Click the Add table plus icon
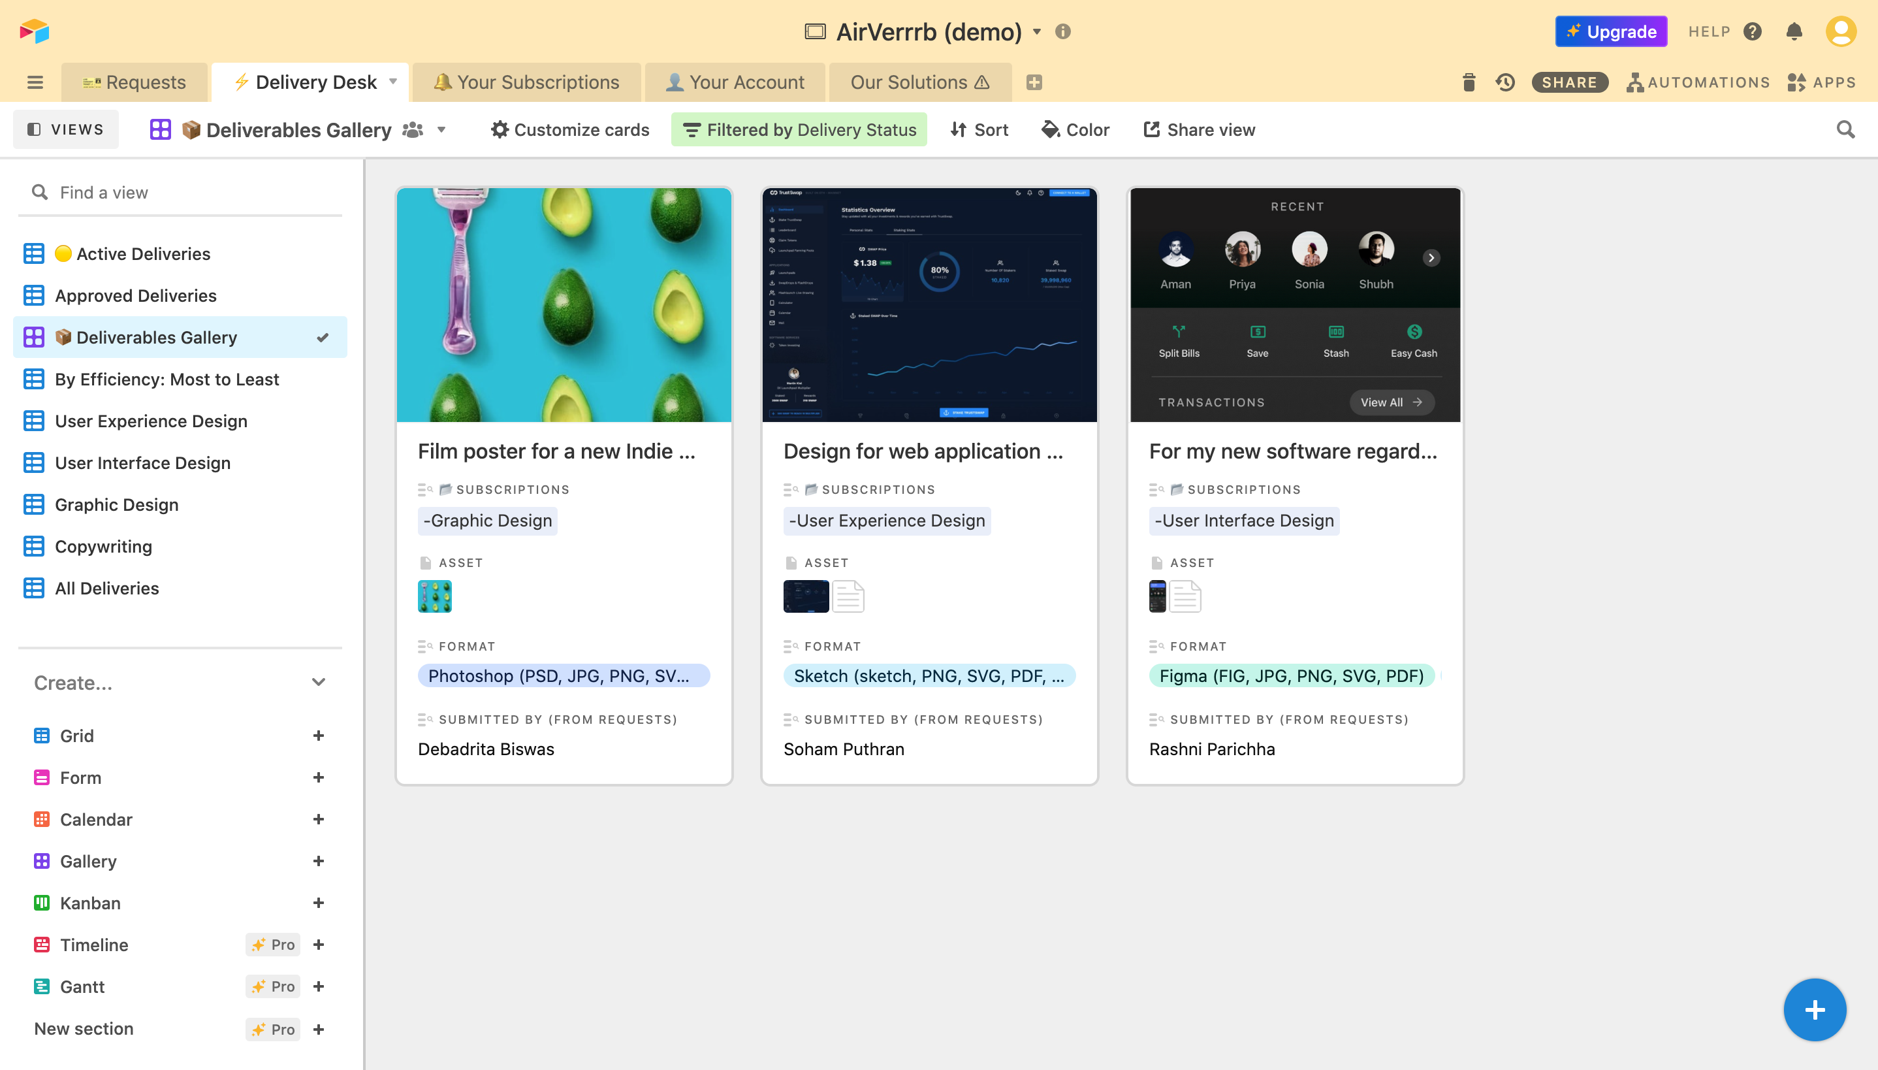The image size is (1878, 1070). coord(1034,82)
